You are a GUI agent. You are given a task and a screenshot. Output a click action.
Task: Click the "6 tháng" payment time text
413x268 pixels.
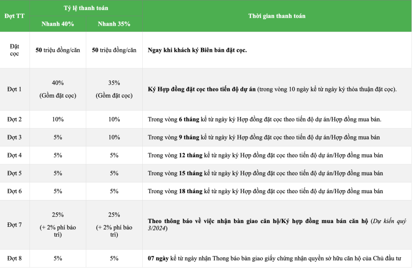tap(189, 119)
